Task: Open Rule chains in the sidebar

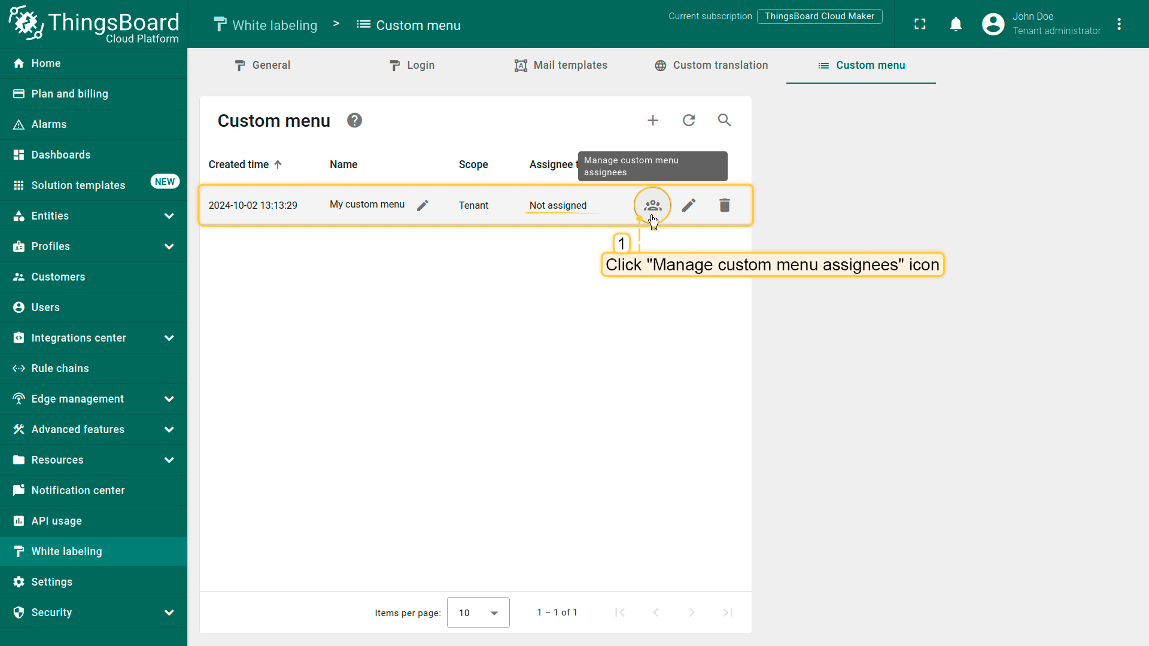Action: tap(60, 368)
